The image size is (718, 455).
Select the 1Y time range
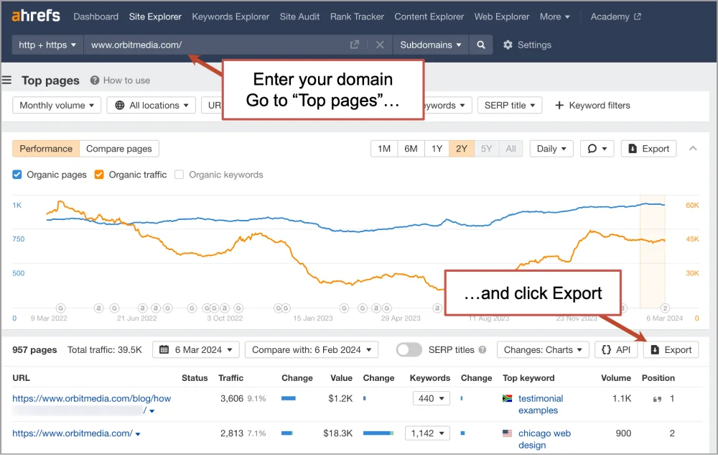[x=437, y=149]
